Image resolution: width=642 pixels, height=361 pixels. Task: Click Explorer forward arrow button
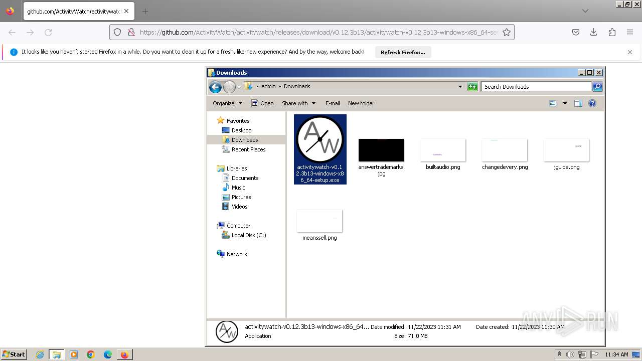[229, 87]
